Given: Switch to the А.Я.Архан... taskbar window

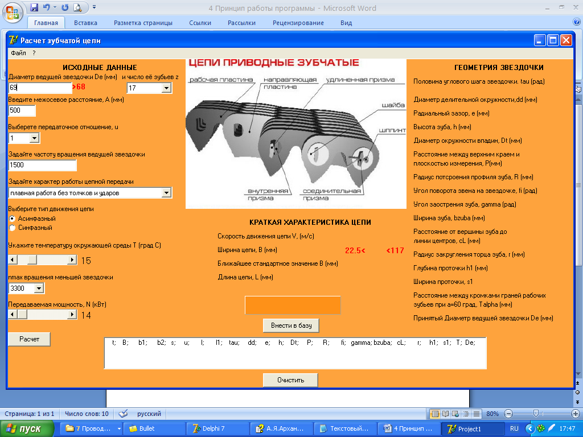Looking at the screenshot, I should (x=281, y=429).
